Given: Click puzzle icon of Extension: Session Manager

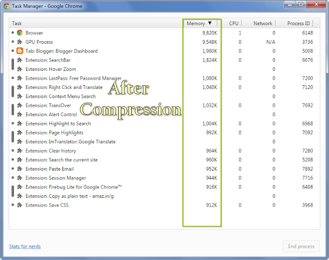Looking at the screenshot, I should (20, 178).
